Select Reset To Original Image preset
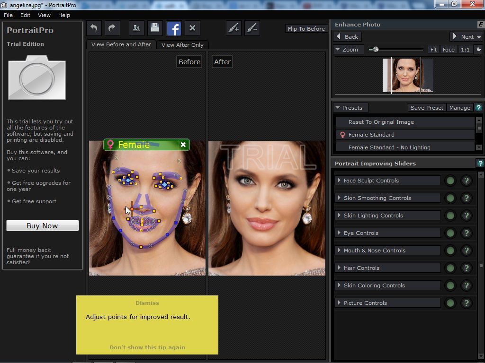 click(405, 122)
